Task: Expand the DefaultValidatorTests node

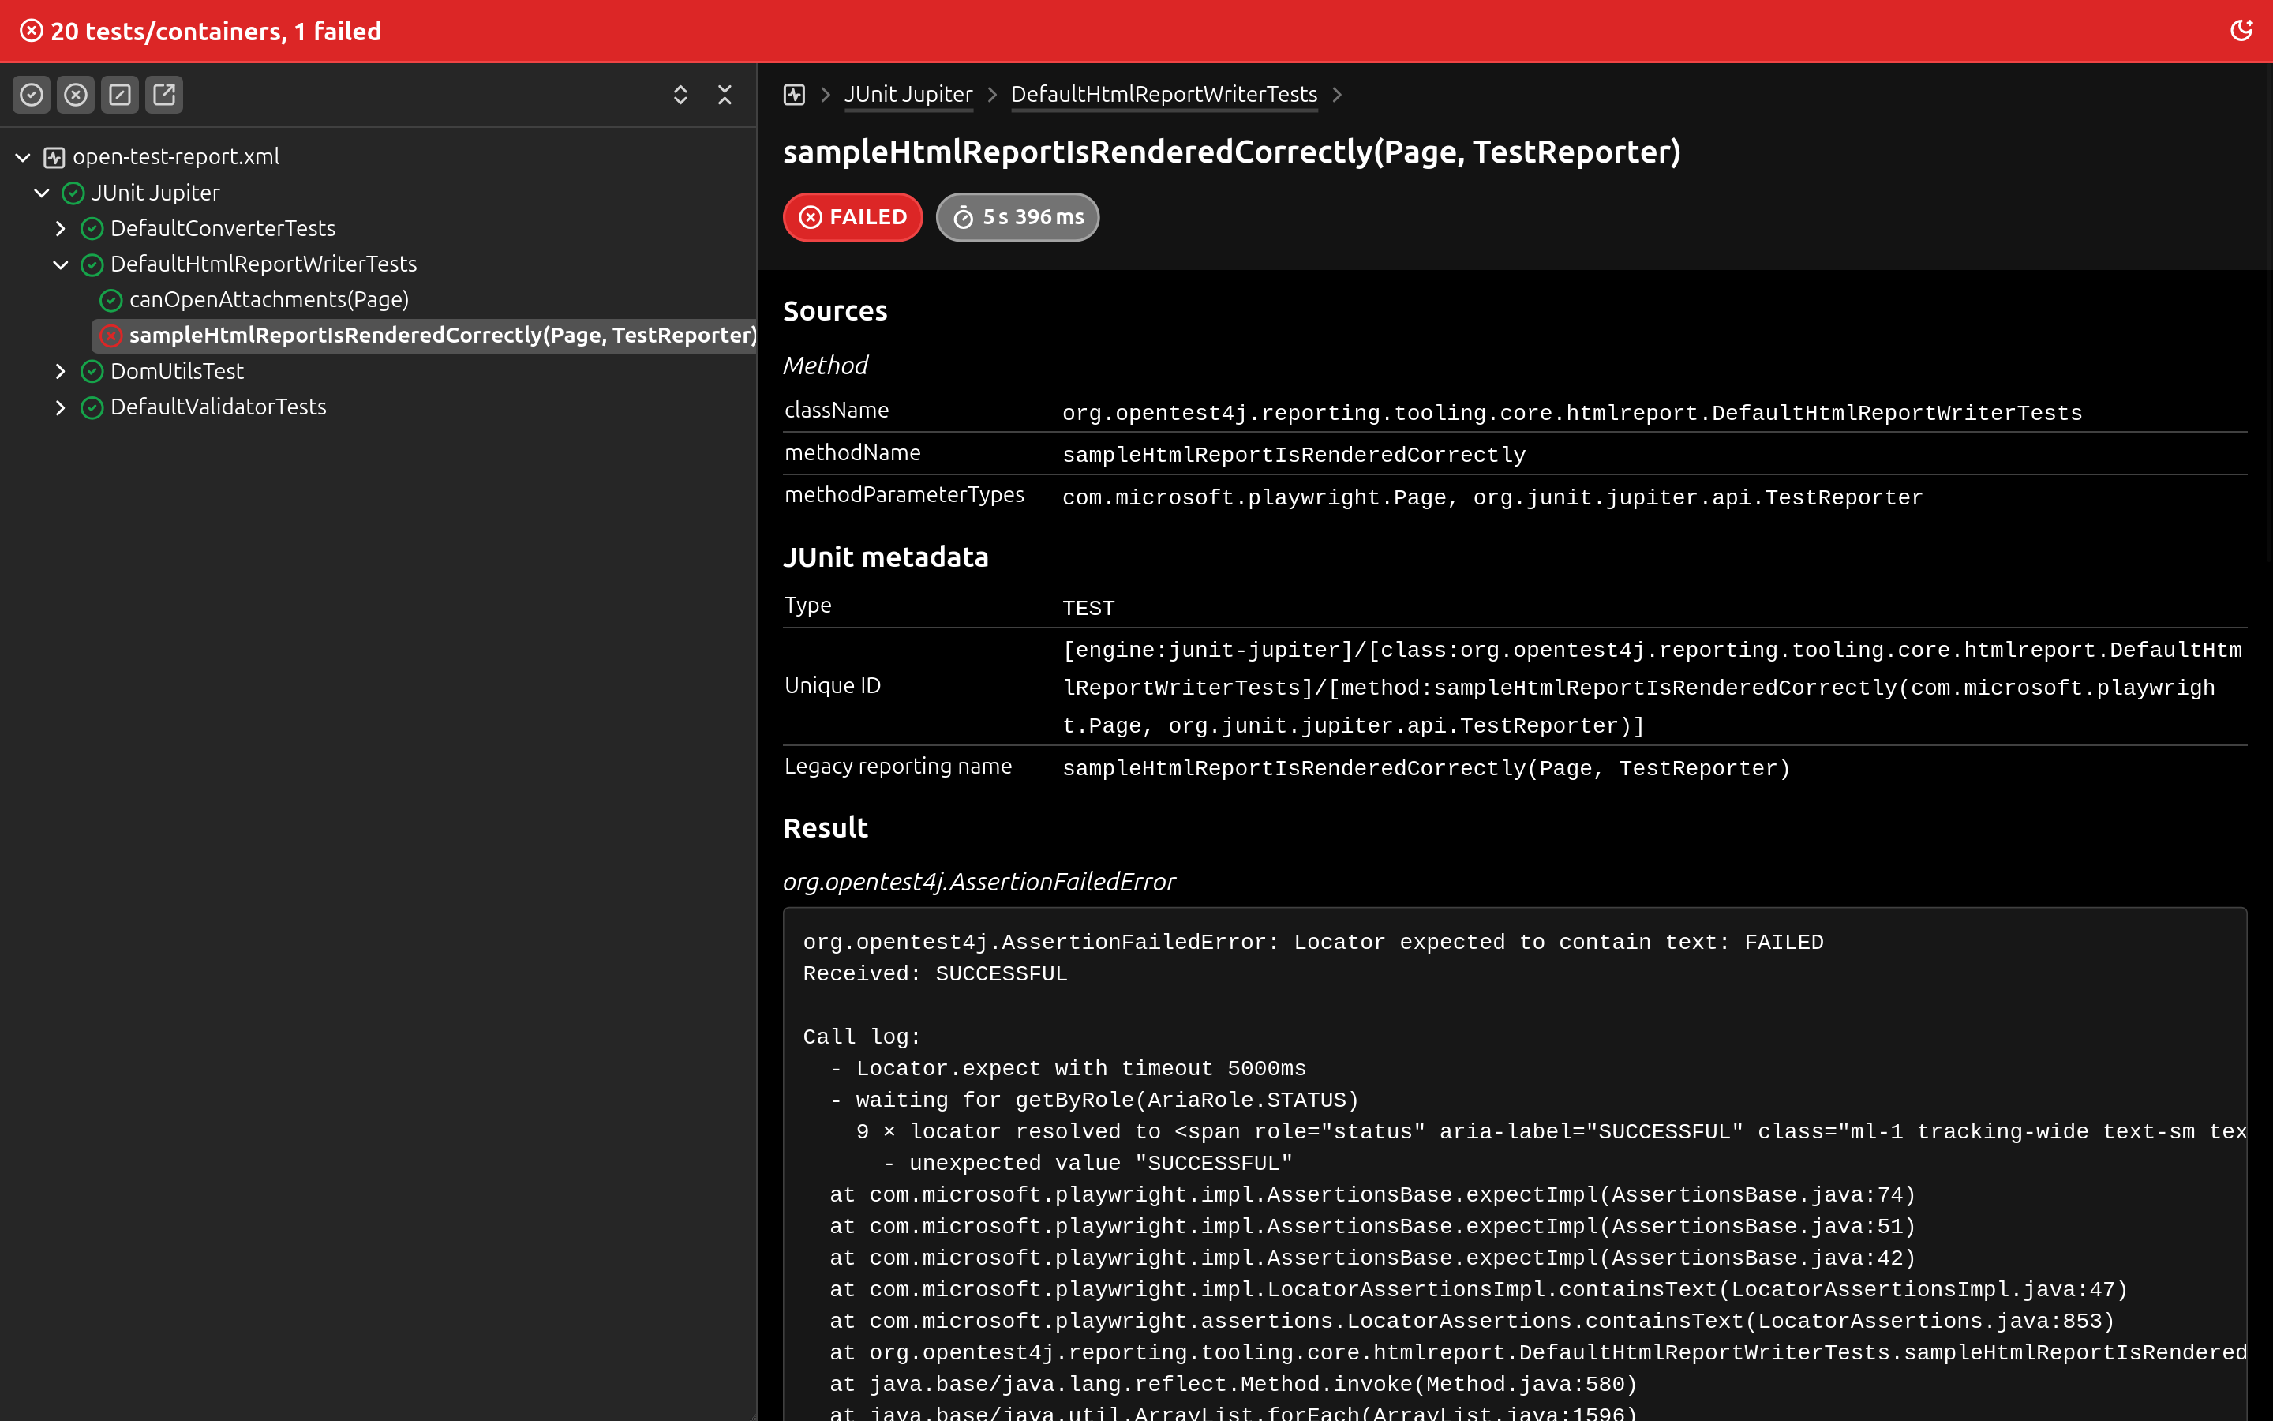Action: [x=61, y=407]
